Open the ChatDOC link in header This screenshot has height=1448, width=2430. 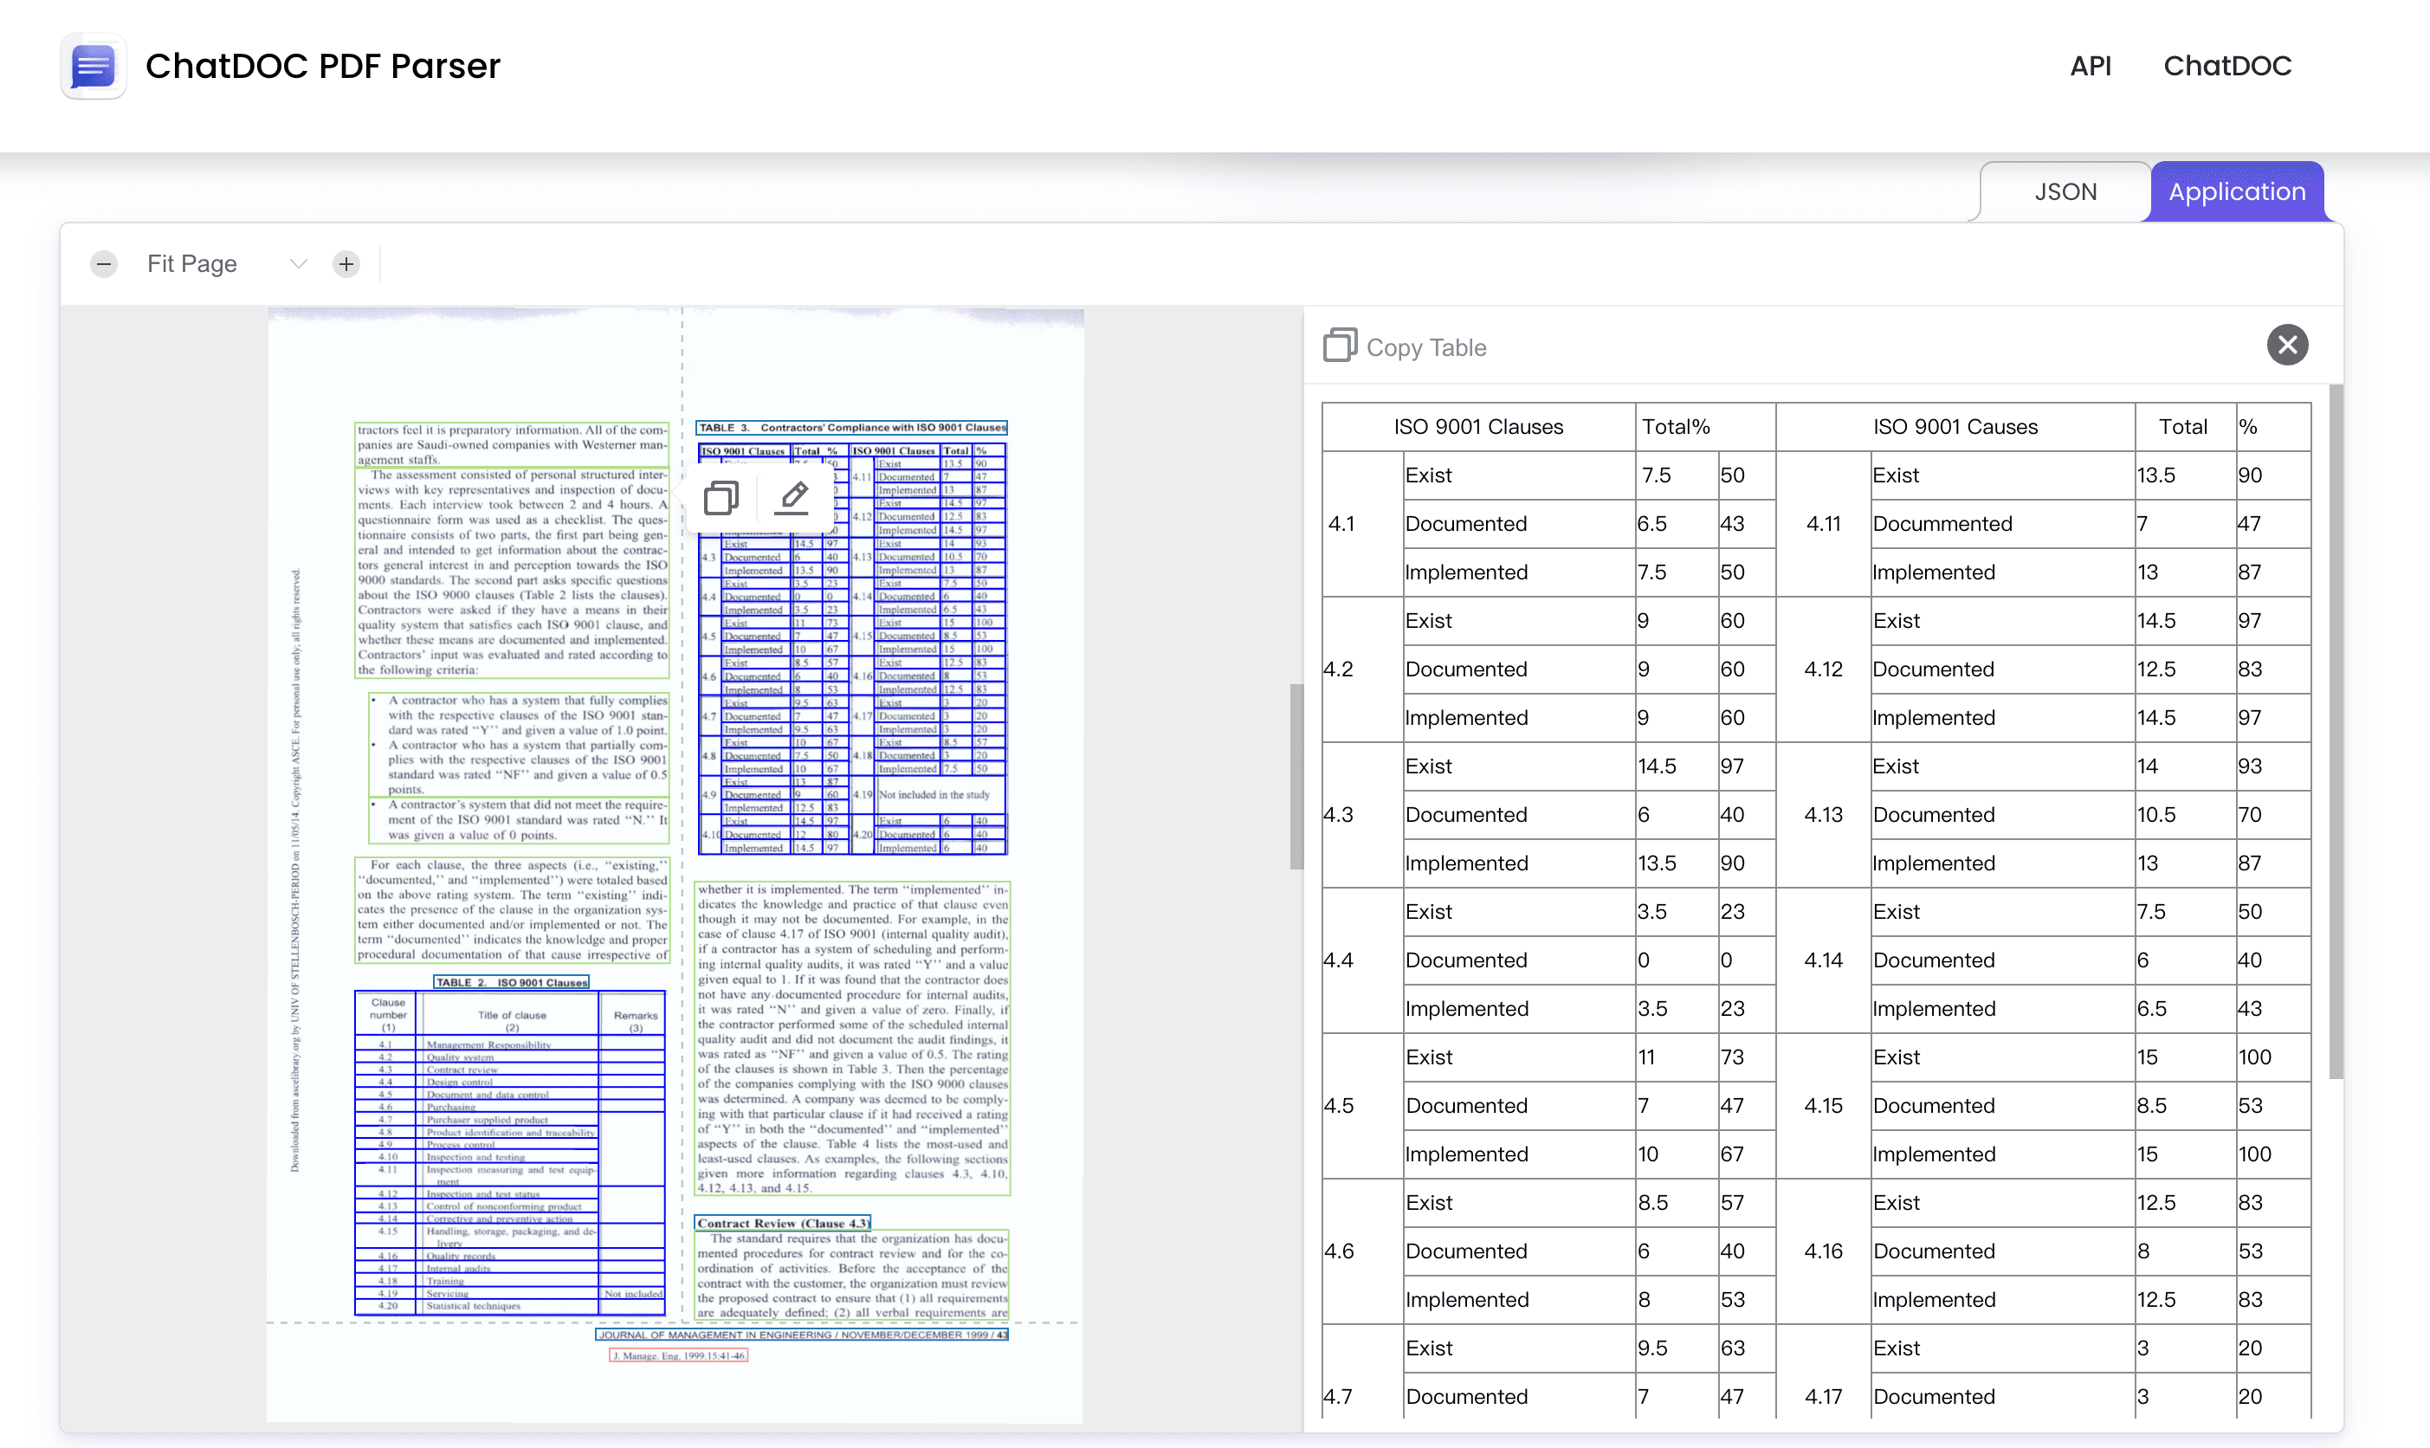tap(2227, 67)
